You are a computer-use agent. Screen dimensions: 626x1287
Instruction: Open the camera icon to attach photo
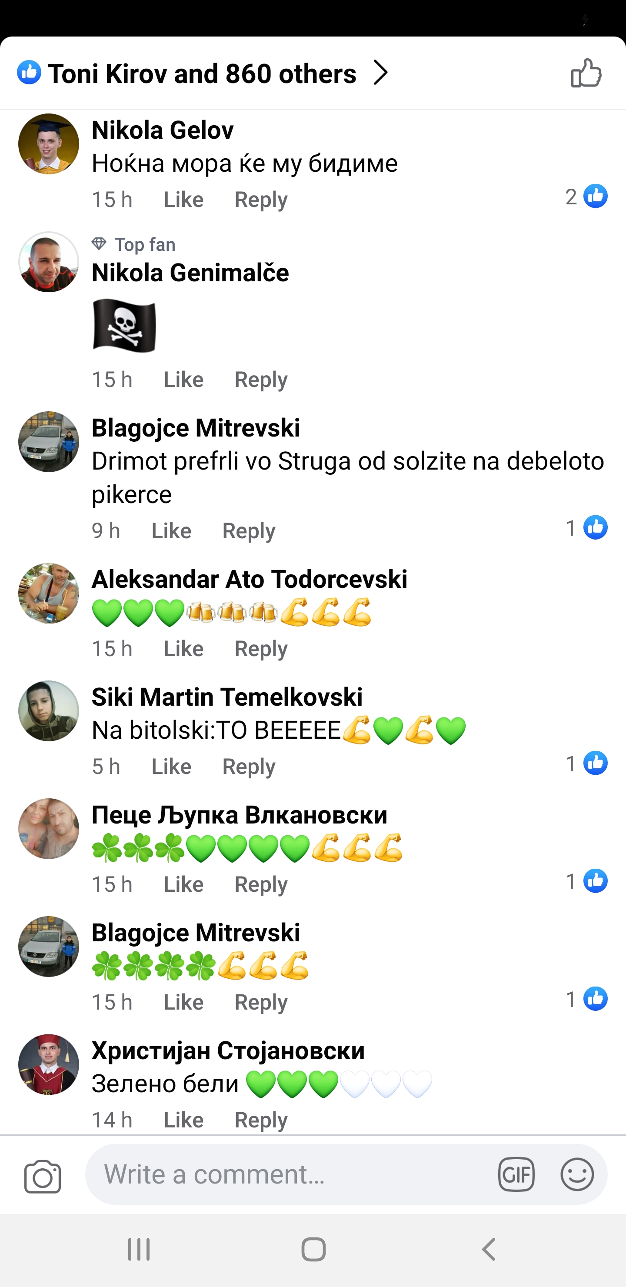pyautogui.click(x=43, y=1176)
